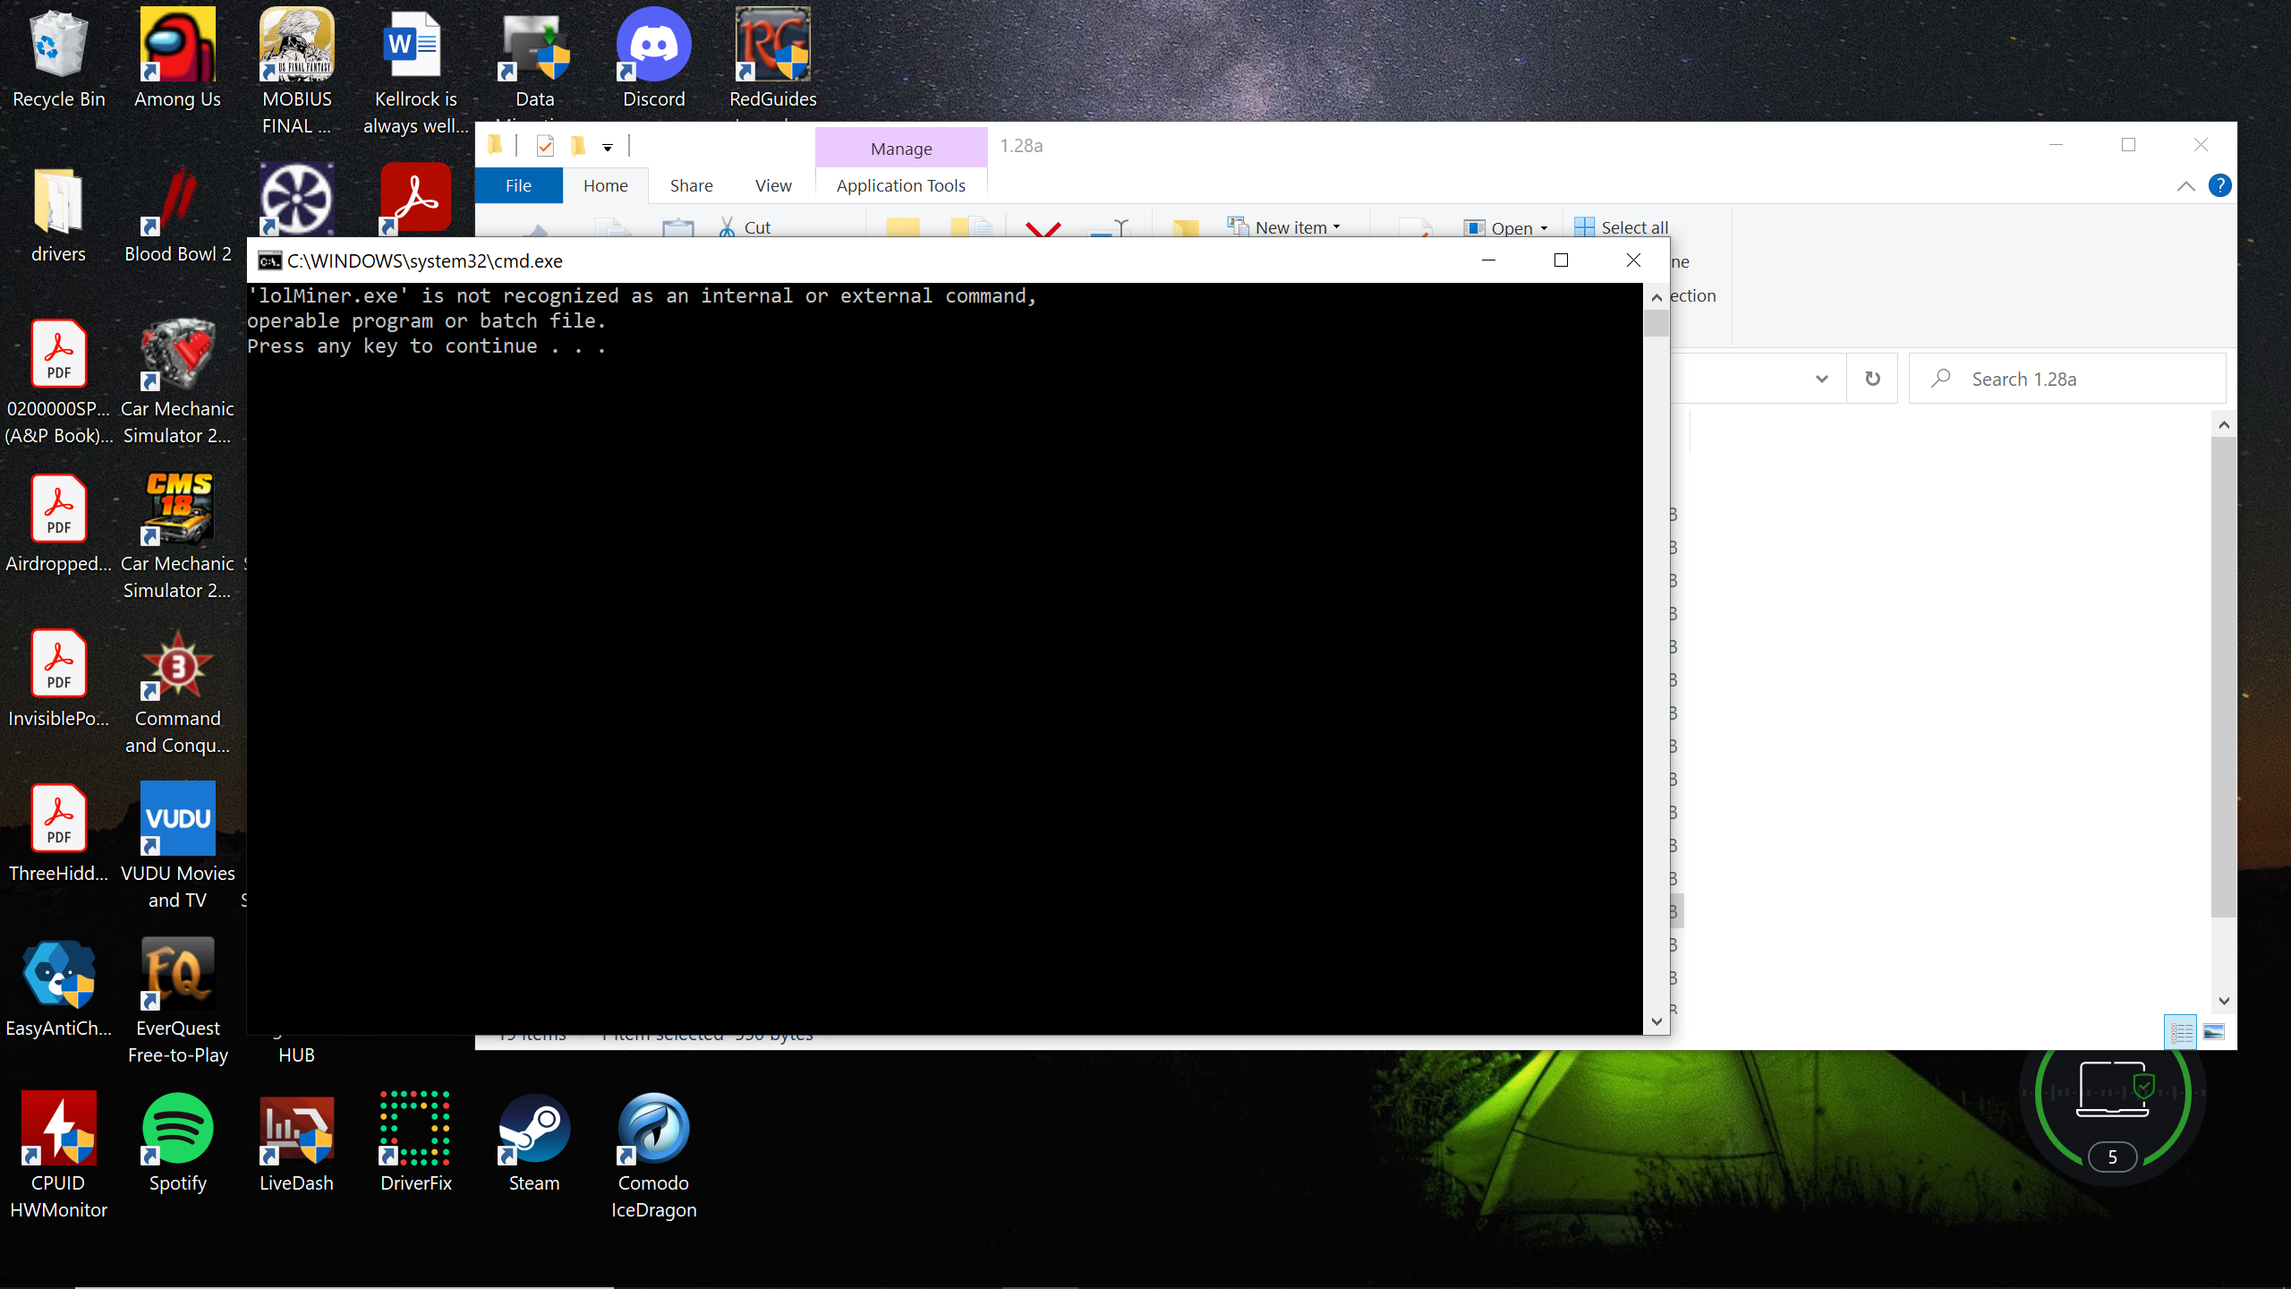Click Explorer's Help question mark icon
This screenshot has width=2291, height=1289.
point(2219,185)
